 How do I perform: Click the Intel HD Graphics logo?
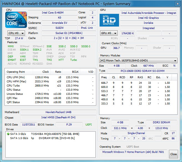[109, 20]
